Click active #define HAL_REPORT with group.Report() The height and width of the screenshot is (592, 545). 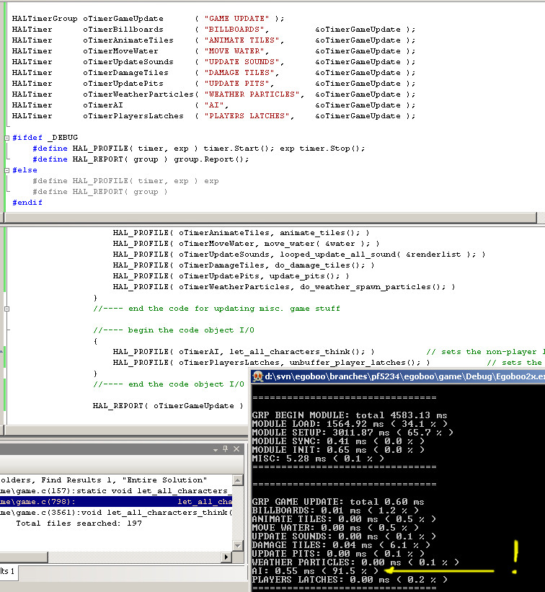point(141,159)
